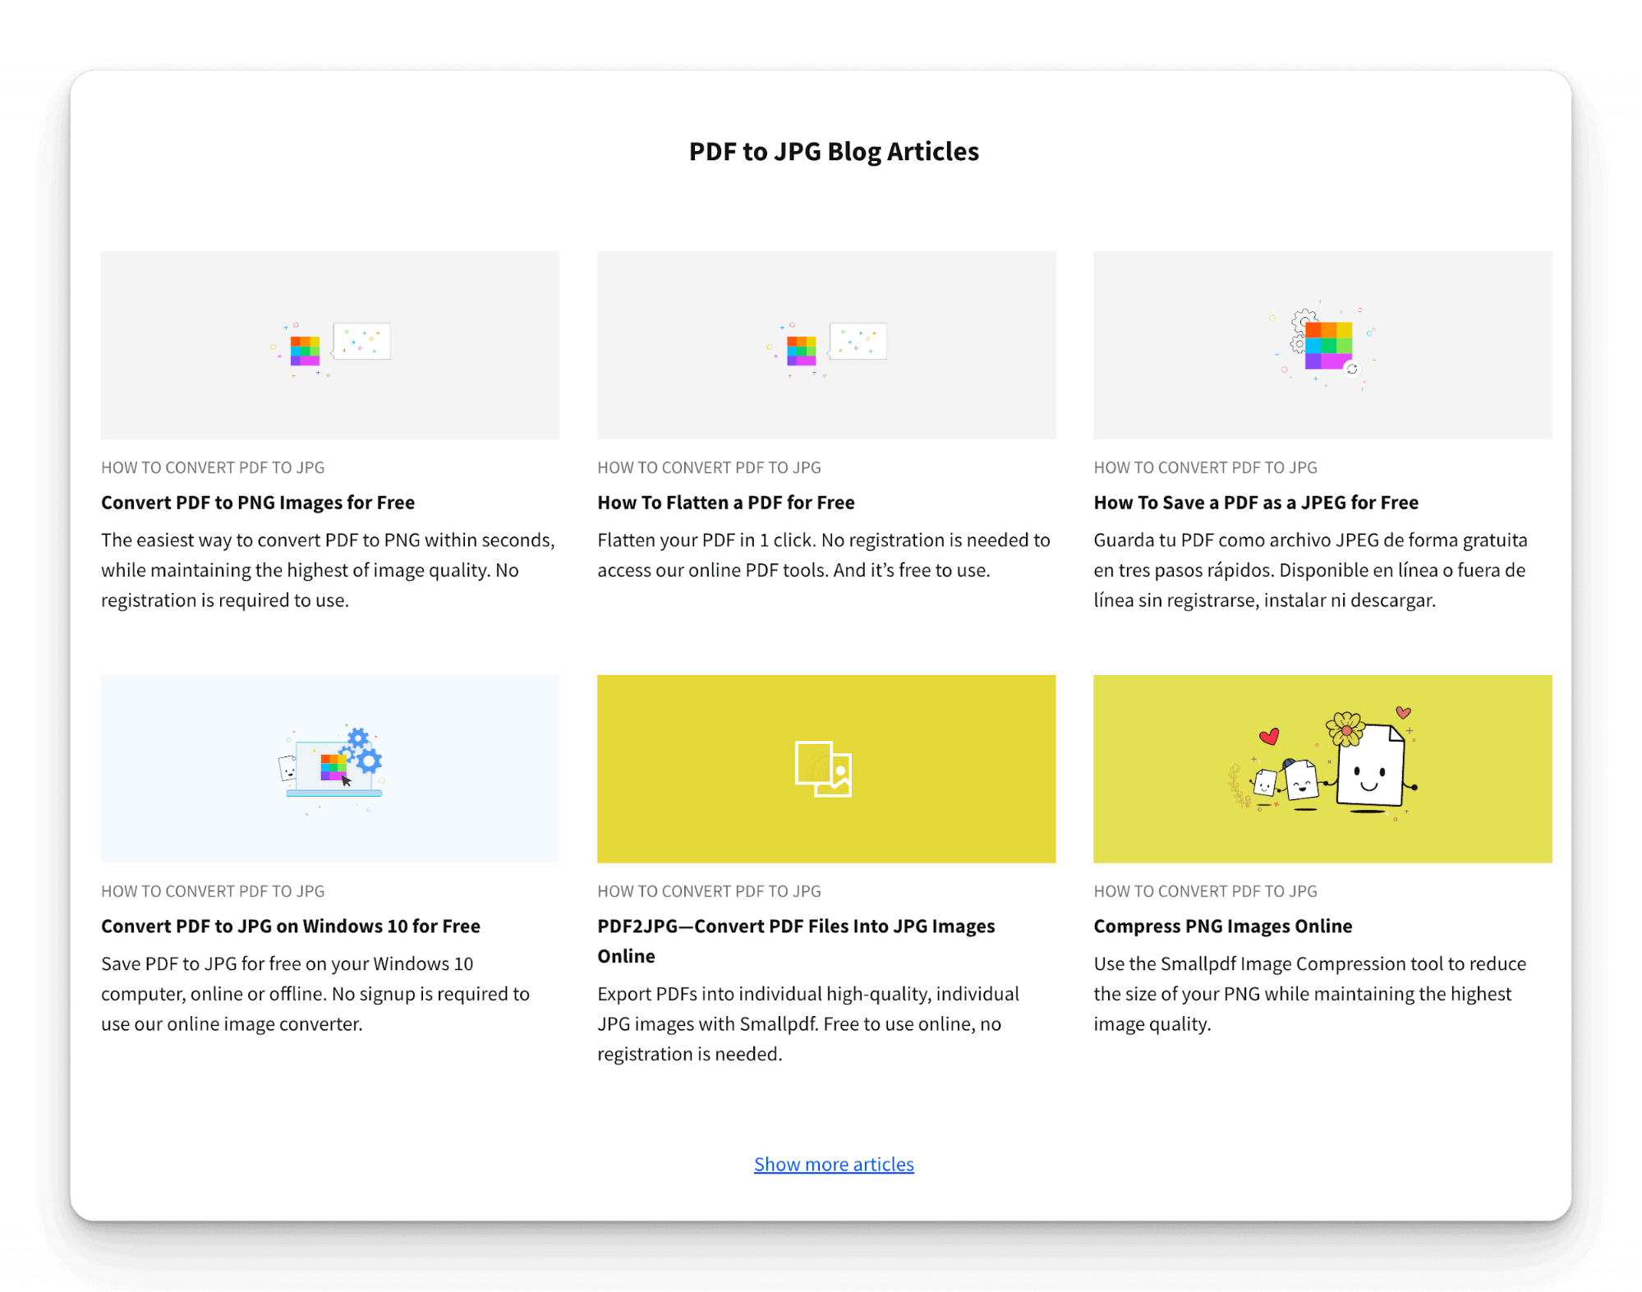Viewport: 1642px width, 1292px height.
Task: Open 'How To Flatten a PDF for Free'
Action: click(x=725, y=503)
